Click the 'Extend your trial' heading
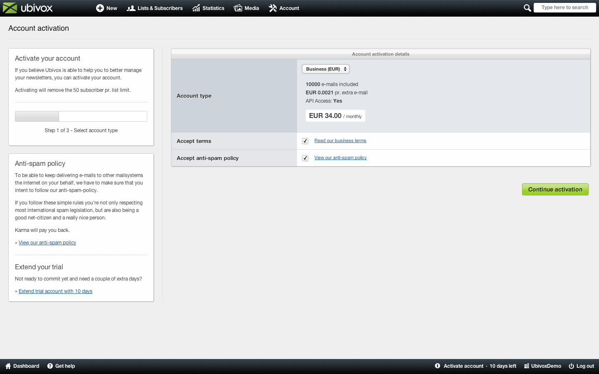 39,267
